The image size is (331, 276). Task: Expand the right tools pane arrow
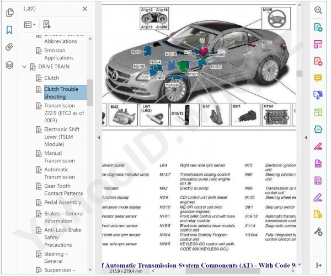(x=306, y=138)
